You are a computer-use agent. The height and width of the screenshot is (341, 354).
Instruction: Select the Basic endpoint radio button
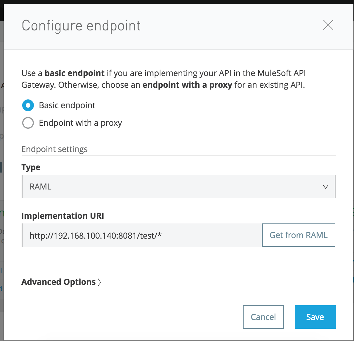click(28, 105)
